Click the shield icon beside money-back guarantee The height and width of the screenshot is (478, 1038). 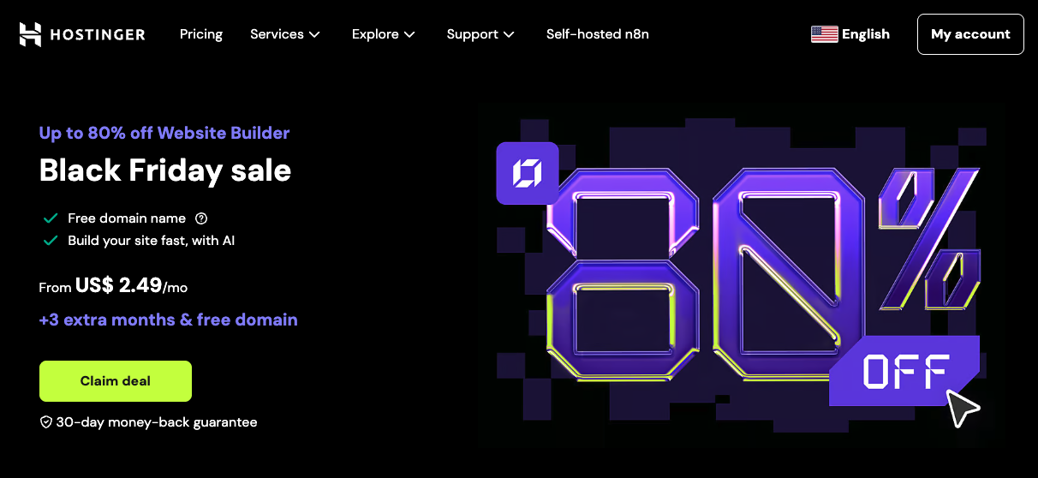coord(46,422)
